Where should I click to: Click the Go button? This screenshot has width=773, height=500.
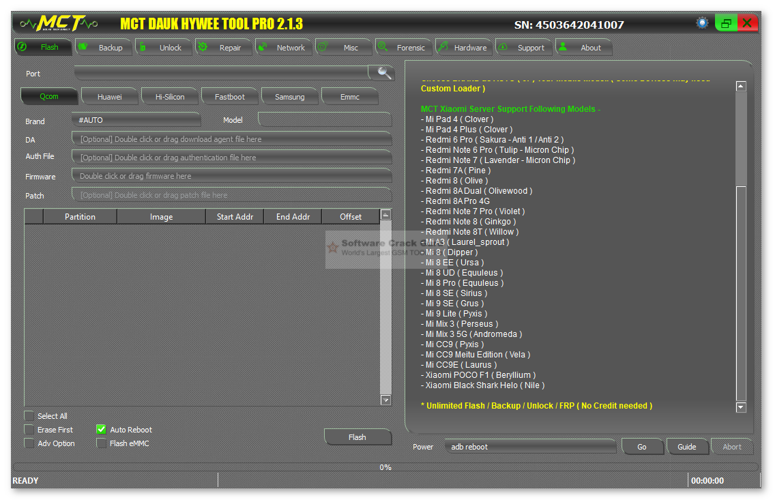coord(642,447)
